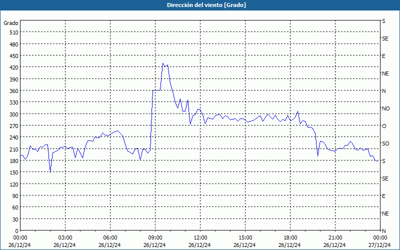
Task: Select the 120 y-axis tick label
Action: [x=14, y=184]
